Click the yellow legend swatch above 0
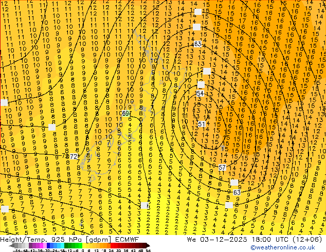 tap(84, 246)
